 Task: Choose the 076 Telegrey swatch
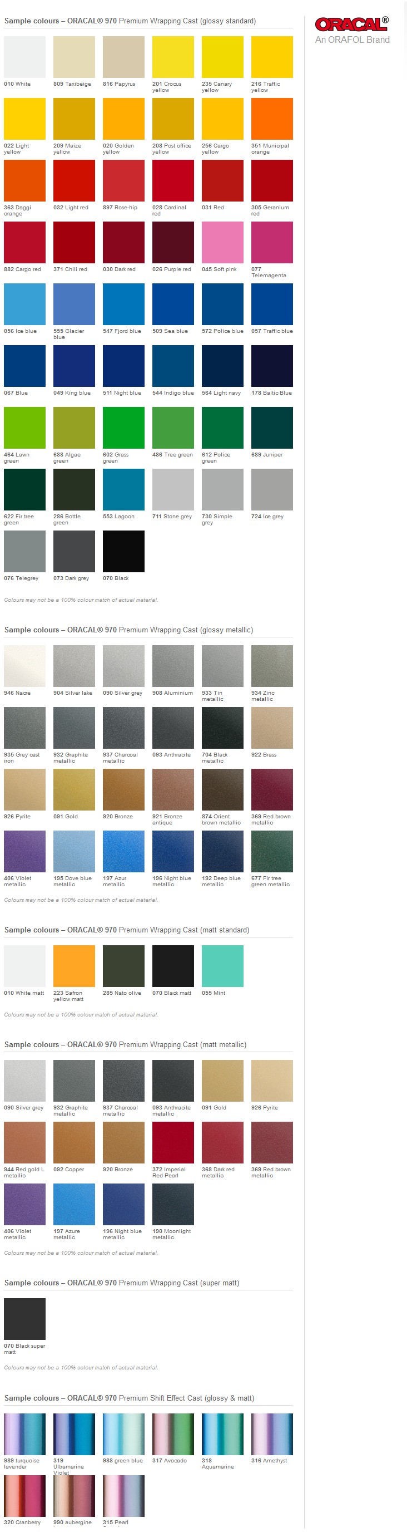coord(24,552)
